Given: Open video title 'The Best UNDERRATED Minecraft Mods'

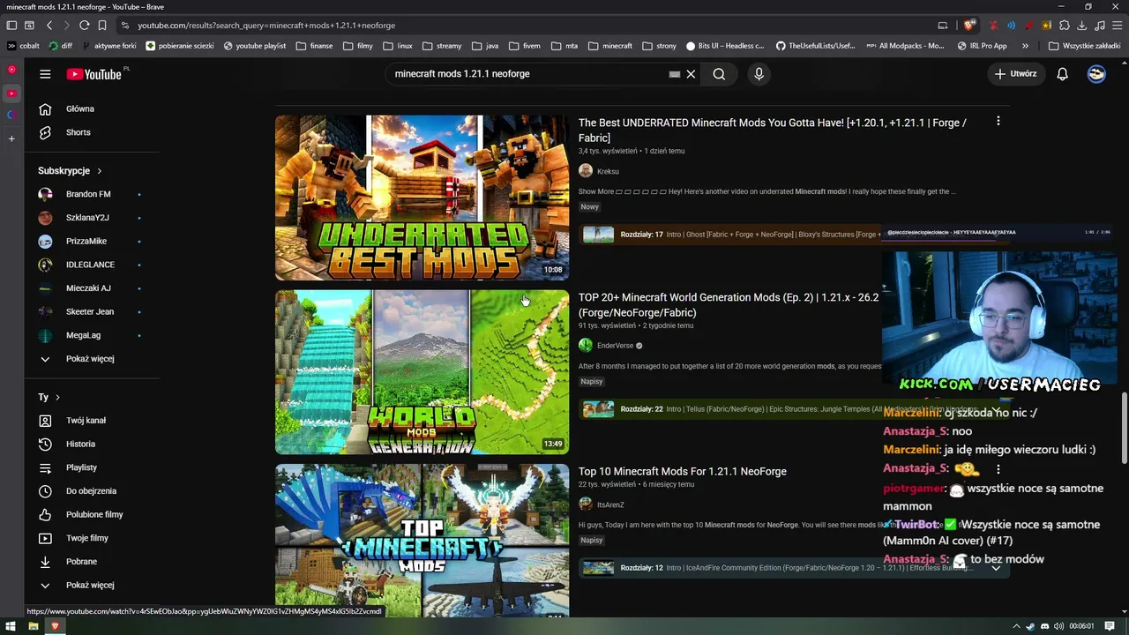Looking at the screenshot, I should pyautogui.click(x=773, y=131).
